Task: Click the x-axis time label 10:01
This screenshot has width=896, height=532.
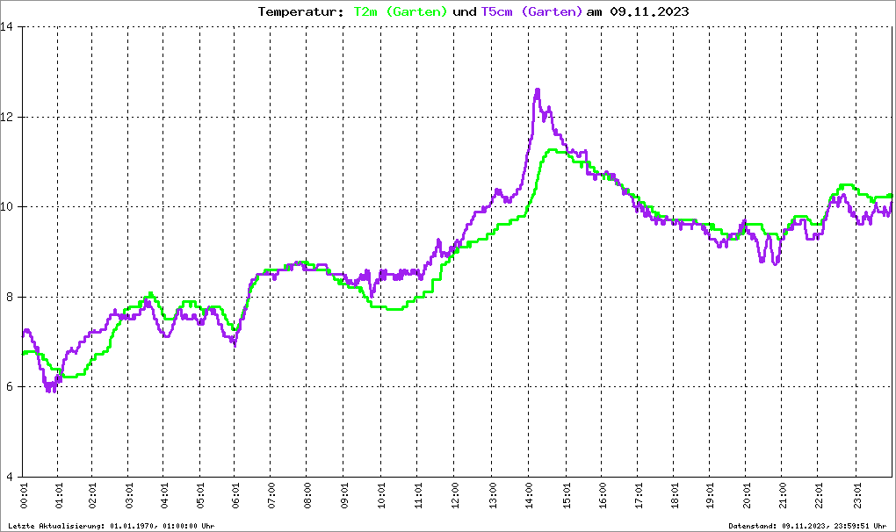Action: (x=381, y=495)
